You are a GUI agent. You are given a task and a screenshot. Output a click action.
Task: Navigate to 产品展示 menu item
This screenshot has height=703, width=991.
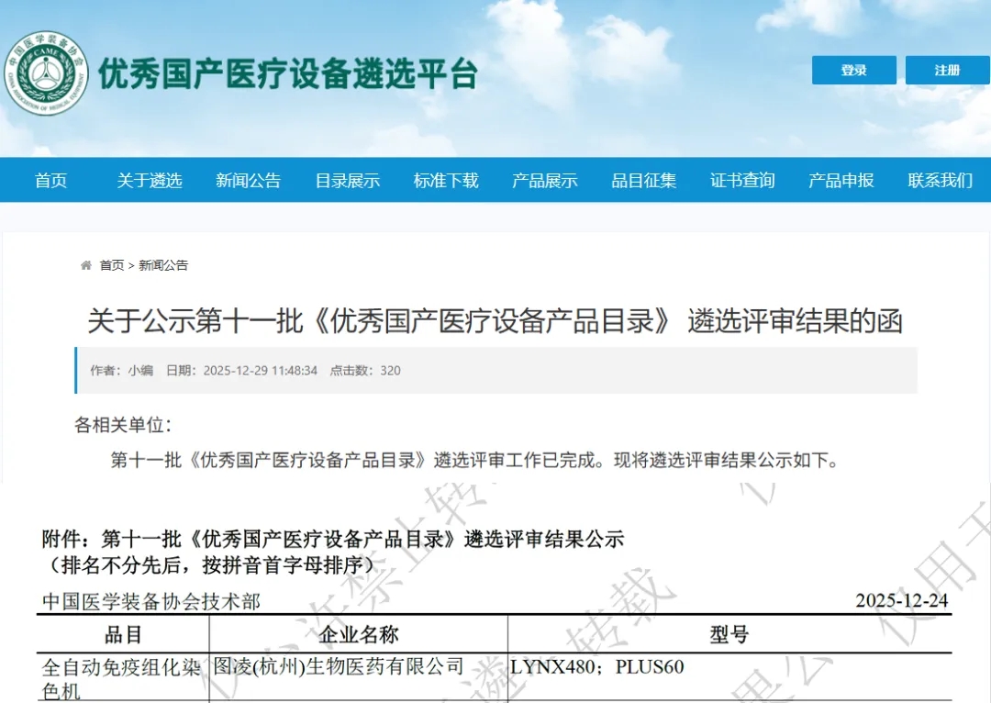click(545, 181)
